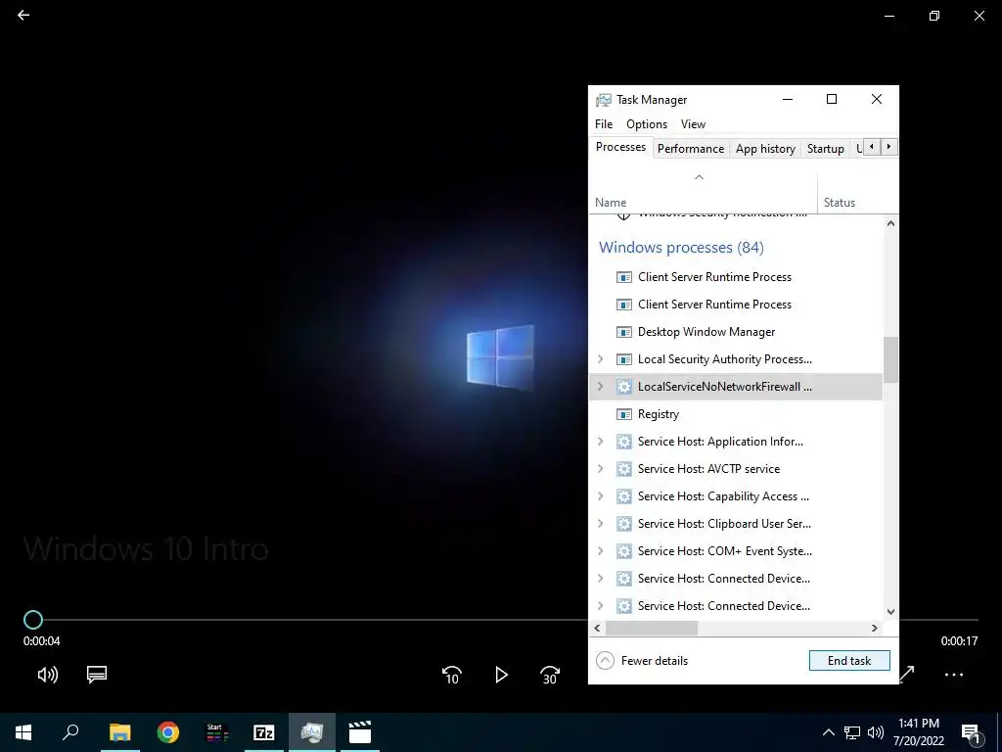Select the first Client Server Runtime Process row

tap(736, 277)
